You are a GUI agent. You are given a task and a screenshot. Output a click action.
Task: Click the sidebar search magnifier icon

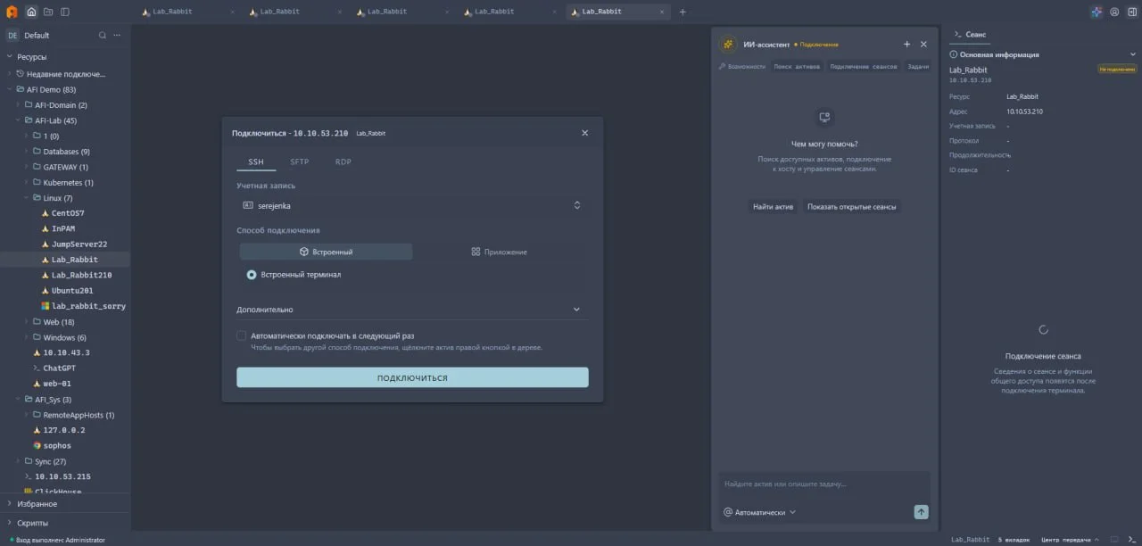tap(103, 35)
